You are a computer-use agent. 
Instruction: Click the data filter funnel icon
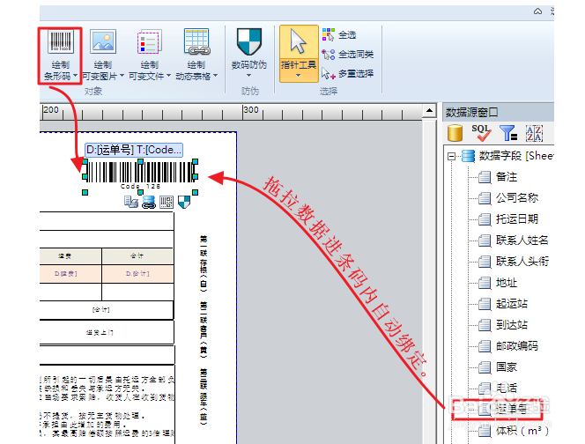tap(508, 133)
